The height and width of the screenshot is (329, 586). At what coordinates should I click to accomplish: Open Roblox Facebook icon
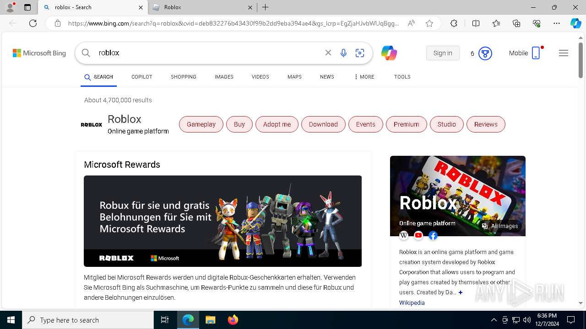[433, 235]
